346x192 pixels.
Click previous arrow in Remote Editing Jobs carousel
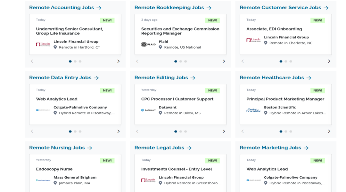[x=137, y=132]
